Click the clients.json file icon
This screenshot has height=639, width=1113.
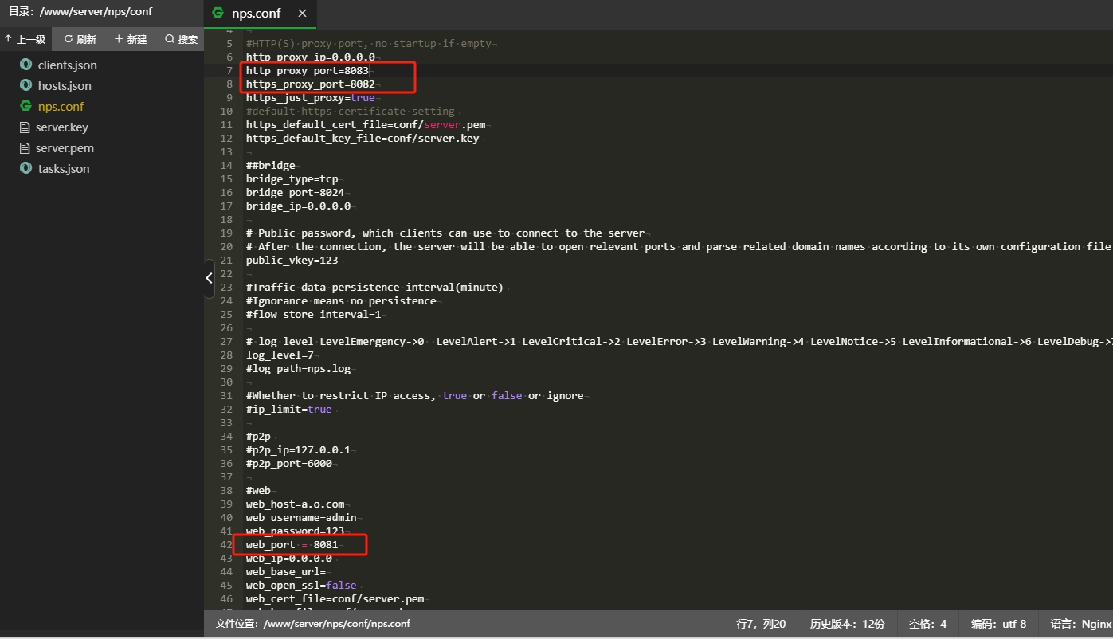click(25, 65)
